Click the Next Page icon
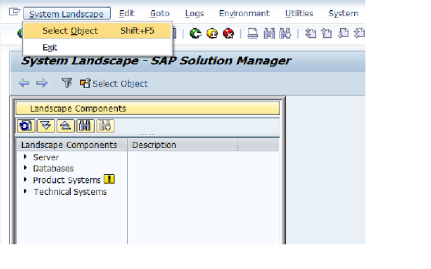This screenshot has width=431, height=269. click(x=343, y=34)
